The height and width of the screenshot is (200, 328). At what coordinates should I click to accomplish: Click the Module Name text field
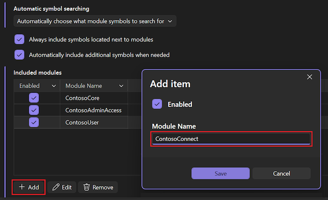[231, 139]
